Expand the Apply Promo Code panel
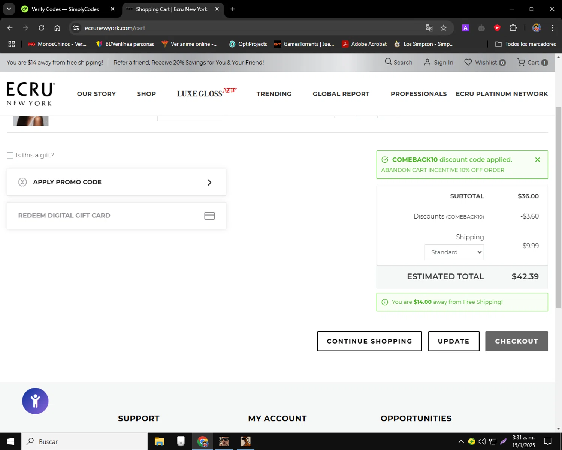This screenshot has width=562, height=450. 117,182
